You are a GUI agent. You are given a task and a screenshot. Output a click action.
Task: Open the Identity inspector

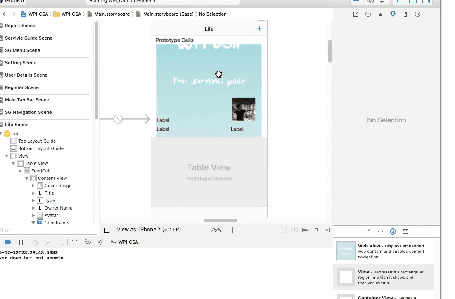point(380,14)
